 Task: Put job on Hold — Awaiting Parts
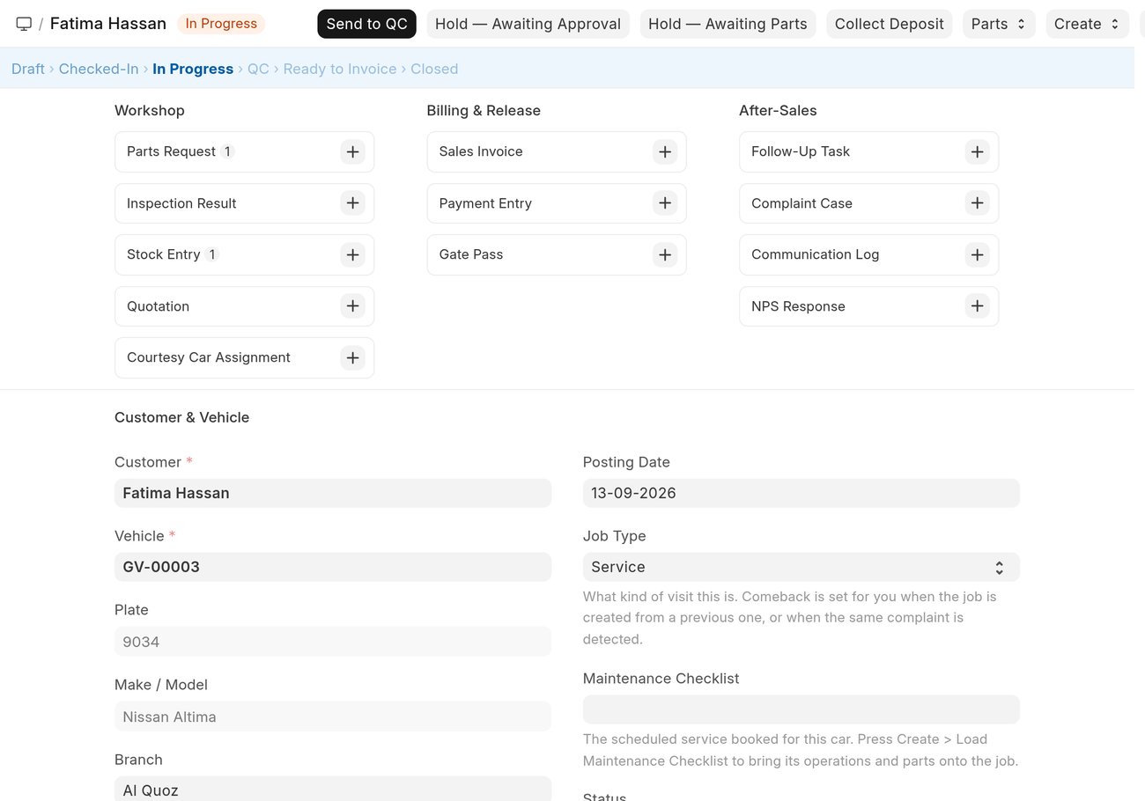[728, 24]
